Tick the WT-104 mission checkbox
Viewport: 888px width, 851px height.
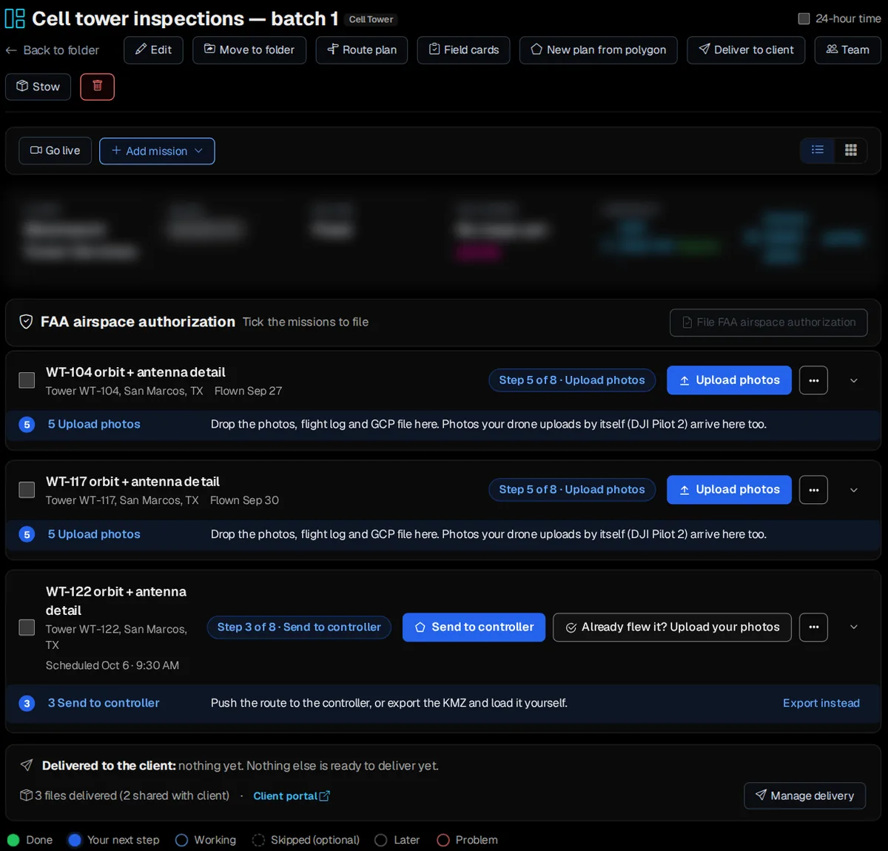coord(27,380)
